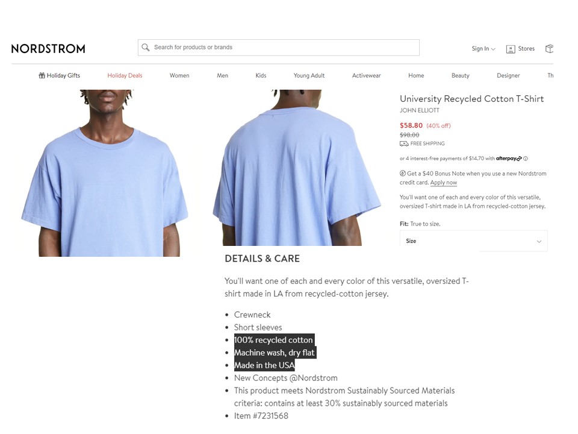
Task: Click the Apply now link
Action: [444, 183]
